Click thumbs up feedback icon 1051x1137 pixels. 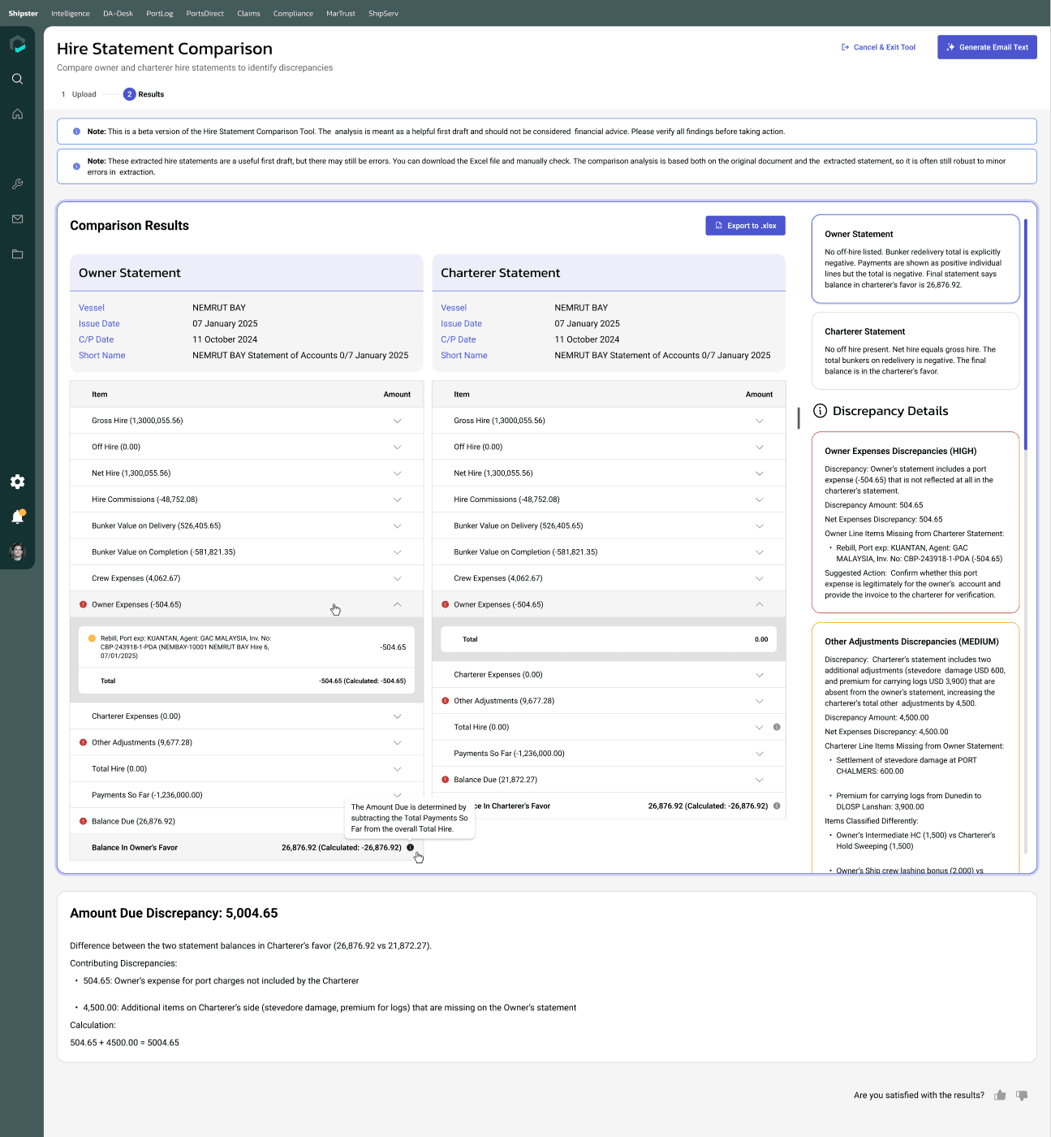(1000, 1096)
